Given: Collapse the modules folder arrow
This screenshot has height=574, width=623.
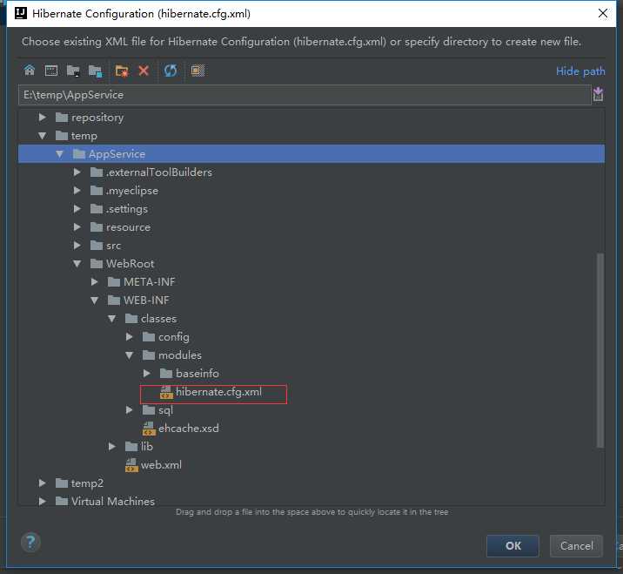Looking at the screenshot, I should click(x=129, y=355).
